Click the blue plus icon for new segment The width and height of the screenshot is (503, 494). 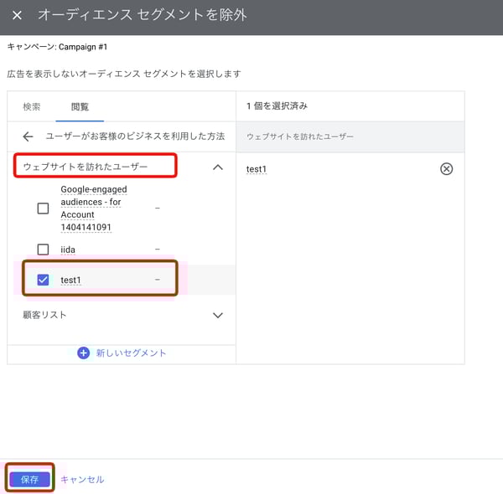coord(83,352)
